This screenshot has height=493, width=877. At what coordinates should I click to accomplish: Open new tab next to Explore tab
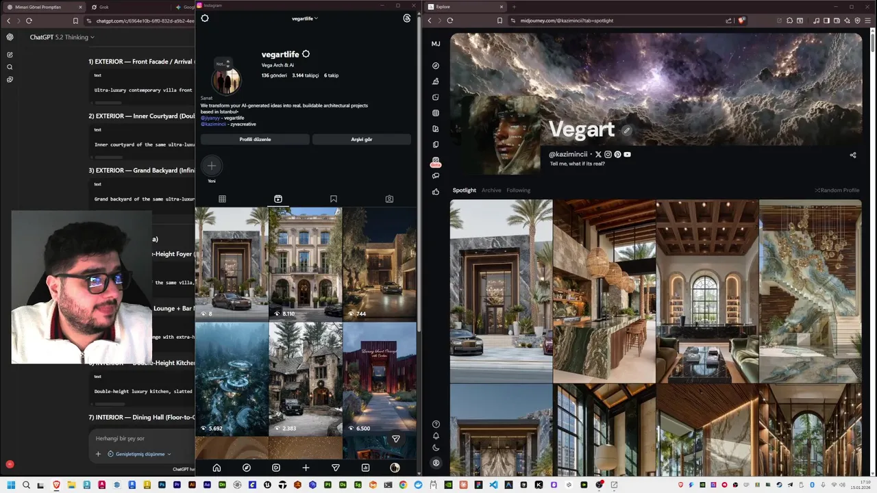pyautogui.click(x=514, y=7)
